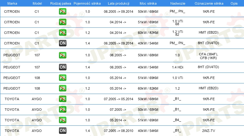
Task: Select HMT (EB2D) in Citroen C1 row
Action: [x=208, y=32]
